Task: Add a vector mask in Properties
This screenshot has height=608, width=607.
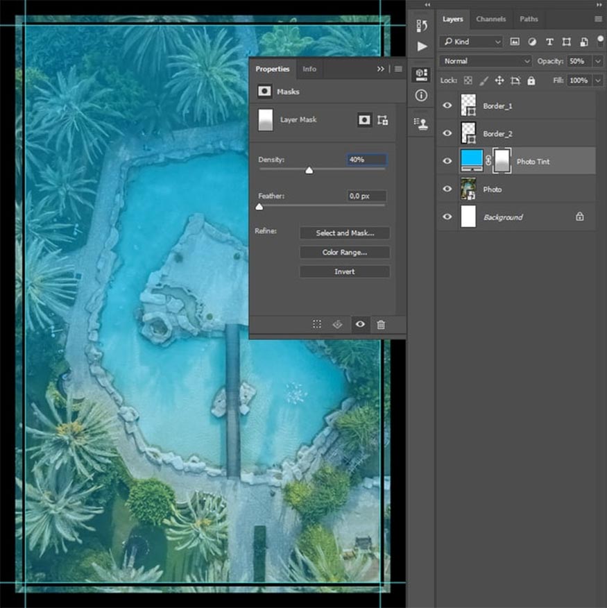Action: (382, 120)
